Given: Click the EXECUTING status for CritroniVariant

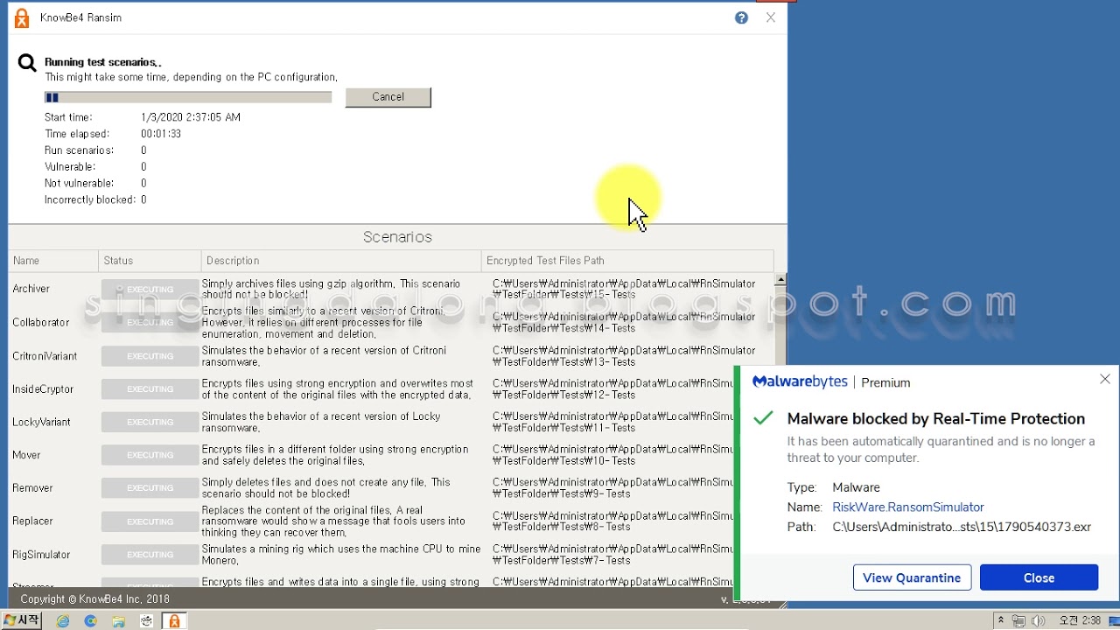Looking at the screenshot, I should coord(150,356).
